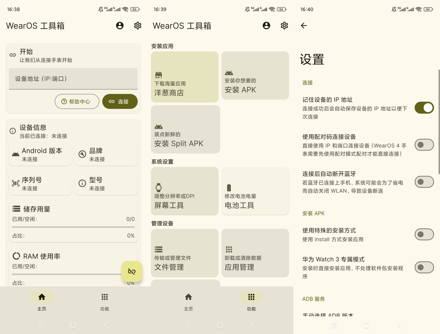Tap the floating disconnect button
Image resolution: width=440 pixels, height=334 pixels.
click(132, 271)
